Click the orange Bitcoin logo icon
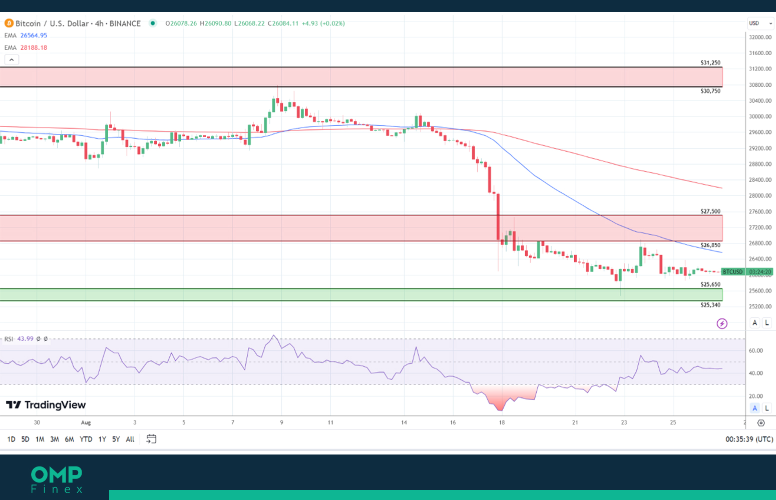 9,23
